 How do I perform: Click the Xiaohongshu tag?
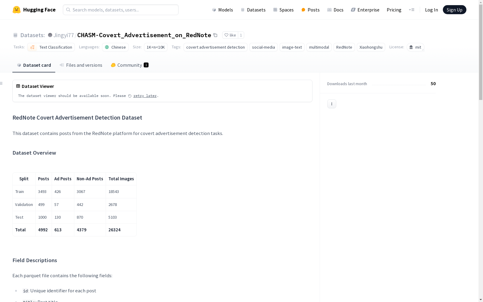click(371, 47)
